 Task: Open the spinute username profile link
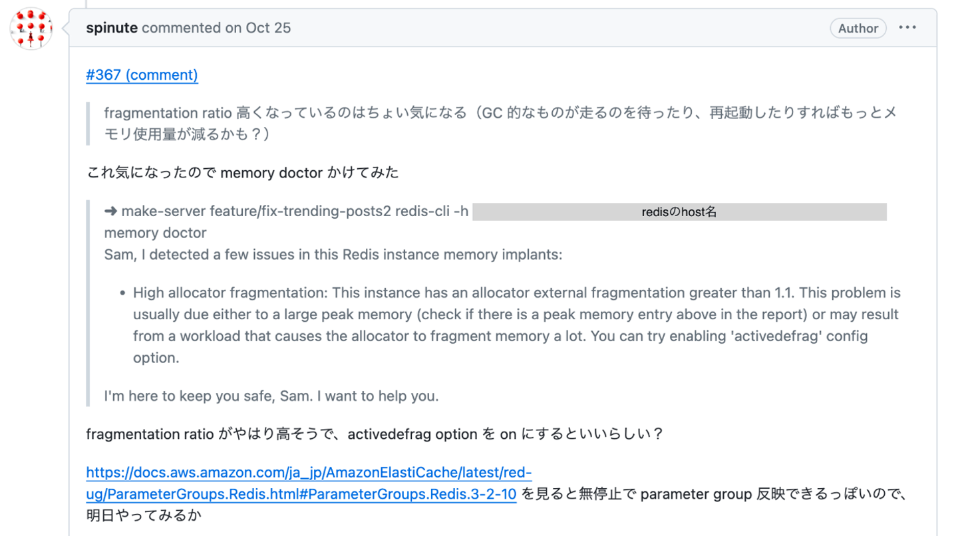tap(112, 28)
